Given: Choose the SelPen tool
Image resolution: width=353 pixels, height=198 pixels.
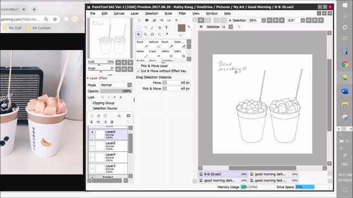Looking at the screenshot, I should click(x=167, y=54).
